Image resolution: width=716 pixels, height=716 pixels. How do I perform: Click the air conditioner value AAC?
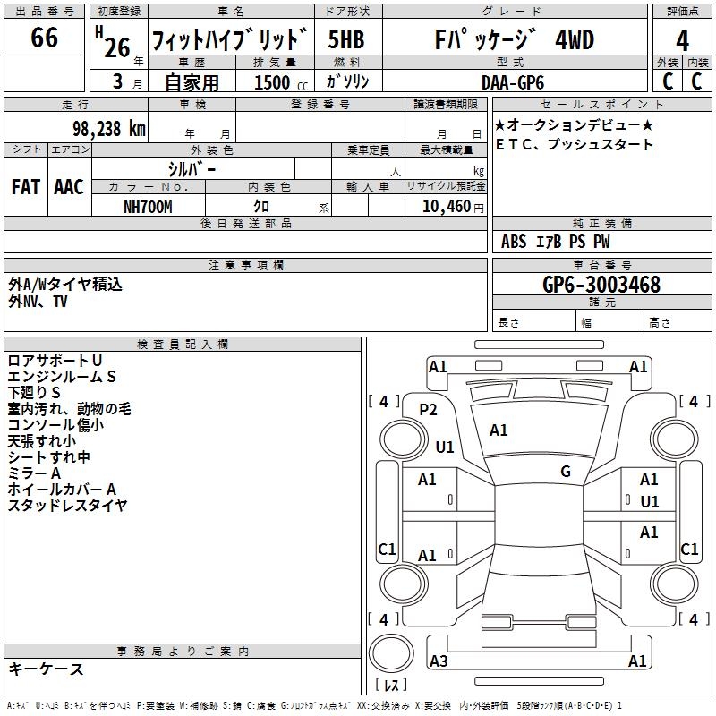(x=69, y=187)
